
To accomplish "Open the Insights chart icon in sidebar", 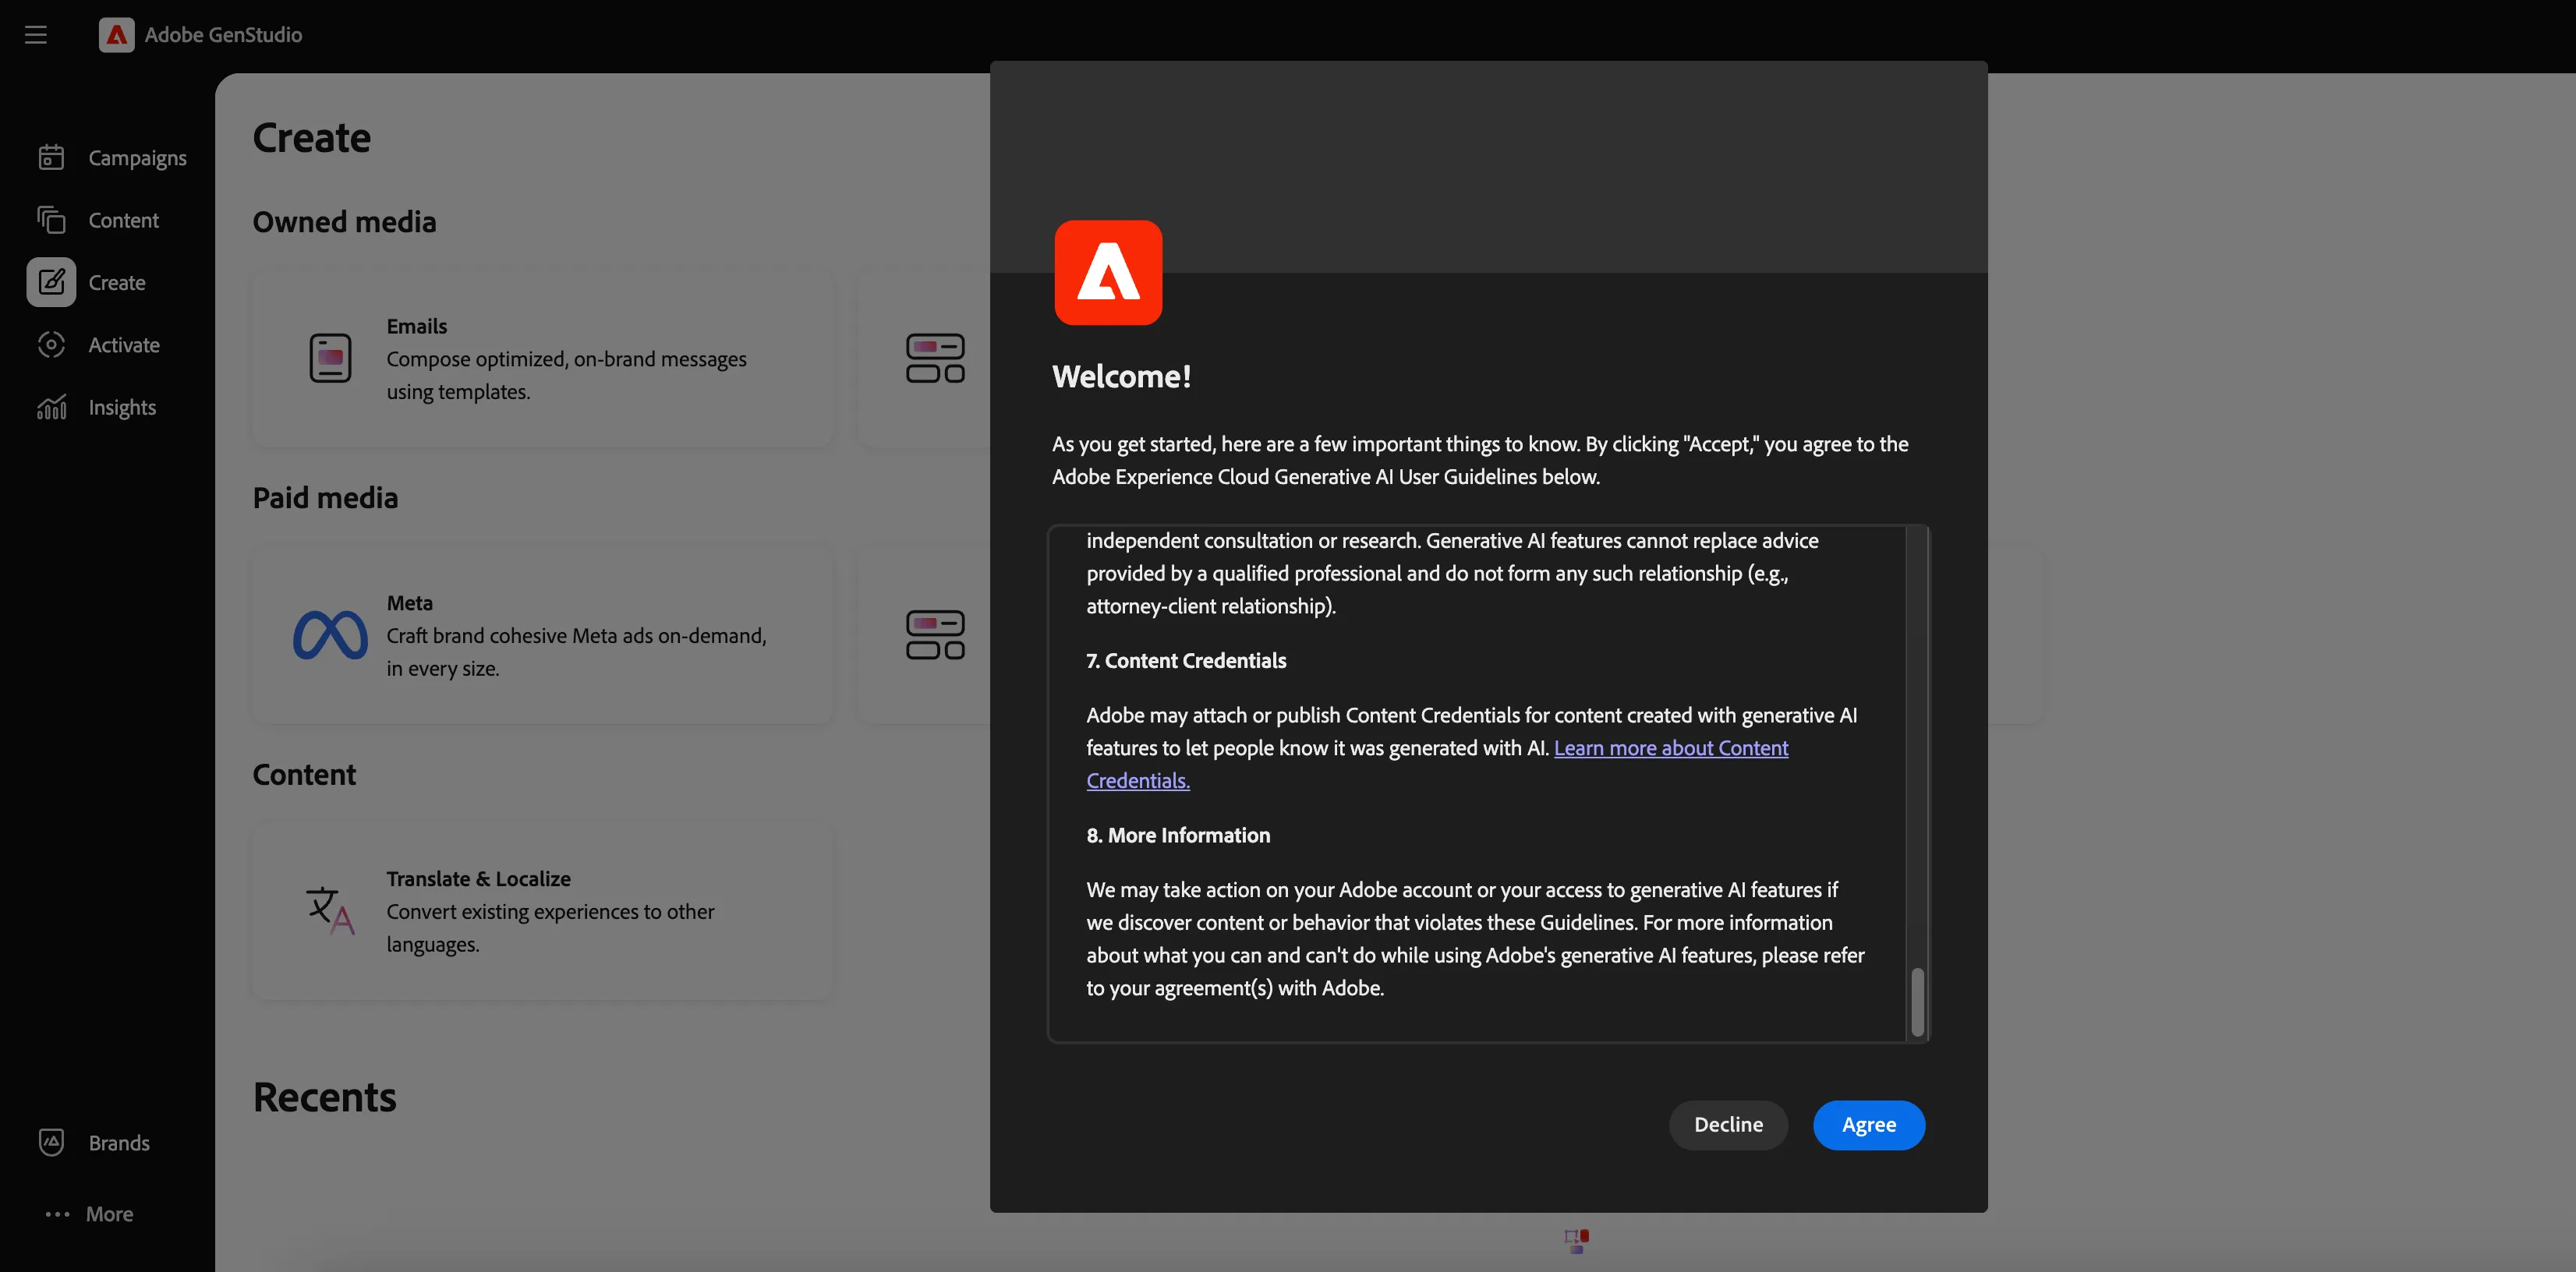I will tap(51, 407).
